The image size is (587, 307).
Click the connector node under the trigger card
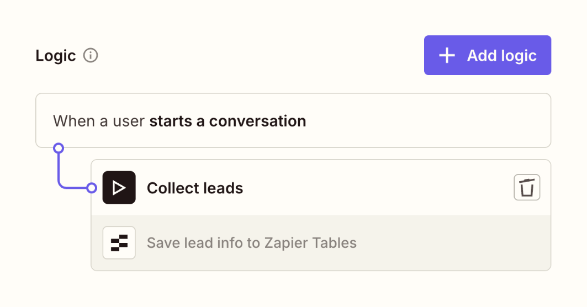(58, 148)
